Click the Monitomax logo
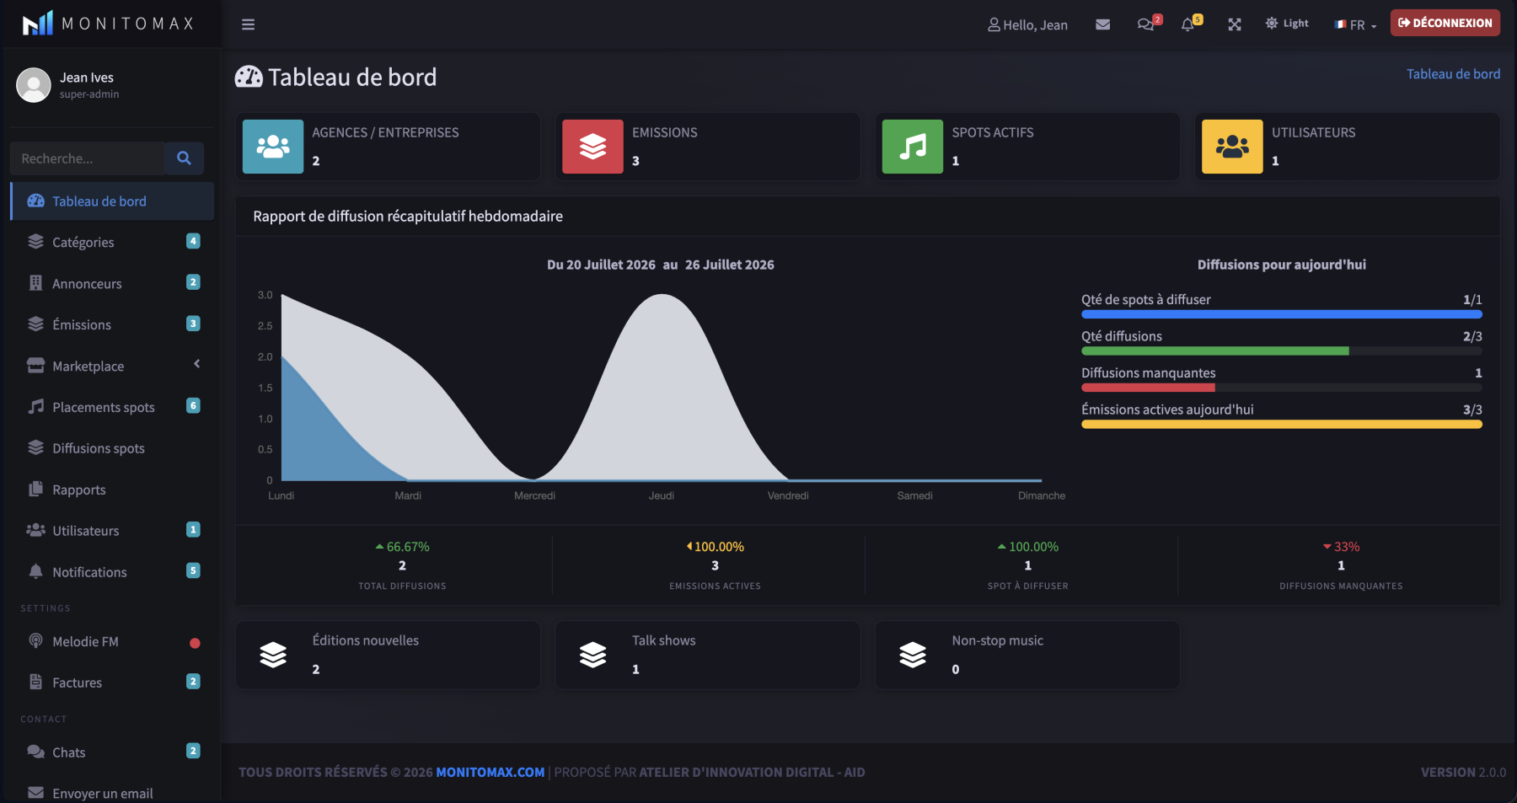 108,24
